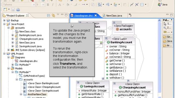Select (UMLPrimitiveTypes) tree item
The height and width of the screenshot is (98, 175).
click(34, 76)
